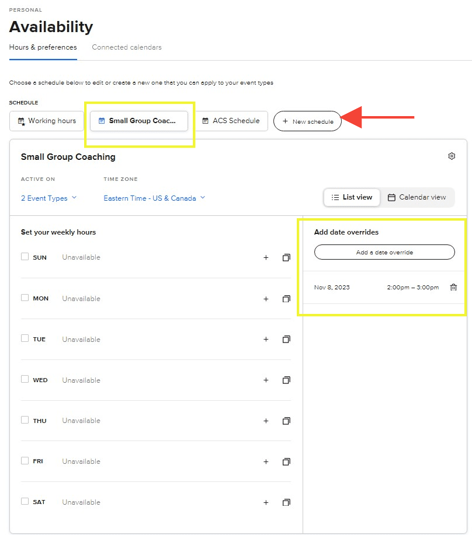Select the ACS Schedule tab

point(231,121)
